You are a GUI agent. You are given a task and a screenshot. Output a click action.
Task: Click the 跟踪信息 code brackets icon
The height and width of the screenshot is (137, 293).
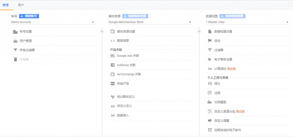tap(112, 41)
